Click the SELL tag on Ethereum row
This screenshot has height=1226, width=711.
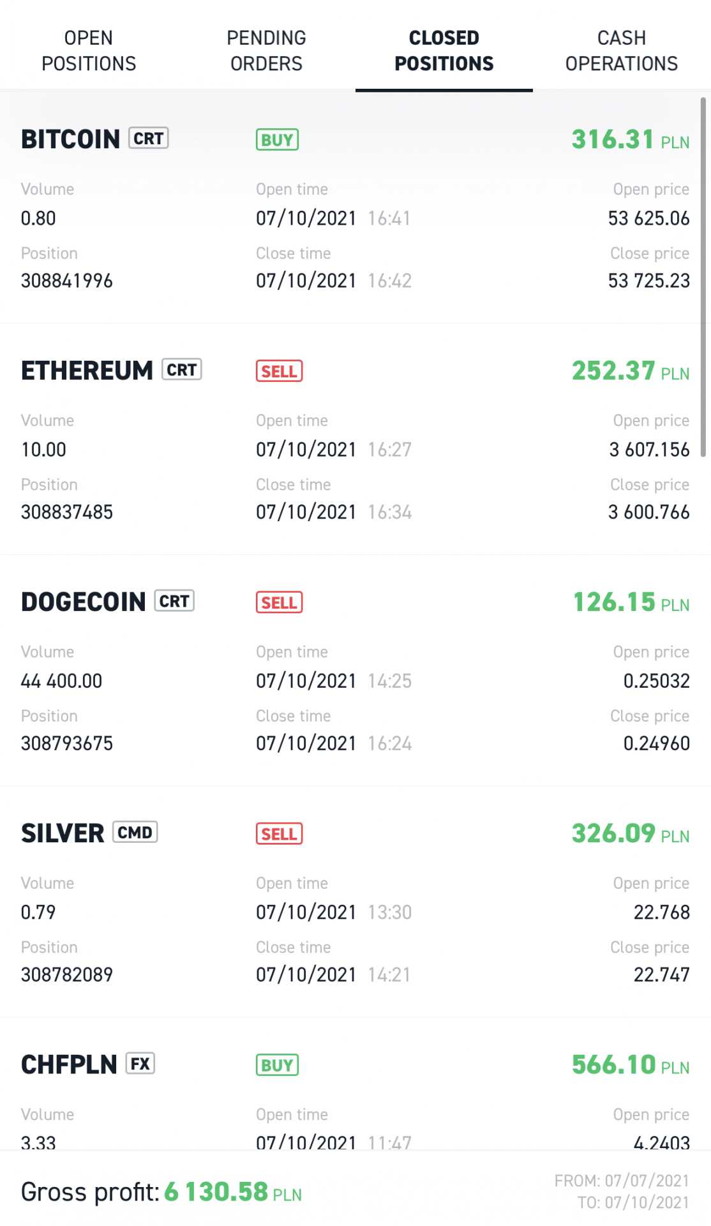click(x=279, y=371)
